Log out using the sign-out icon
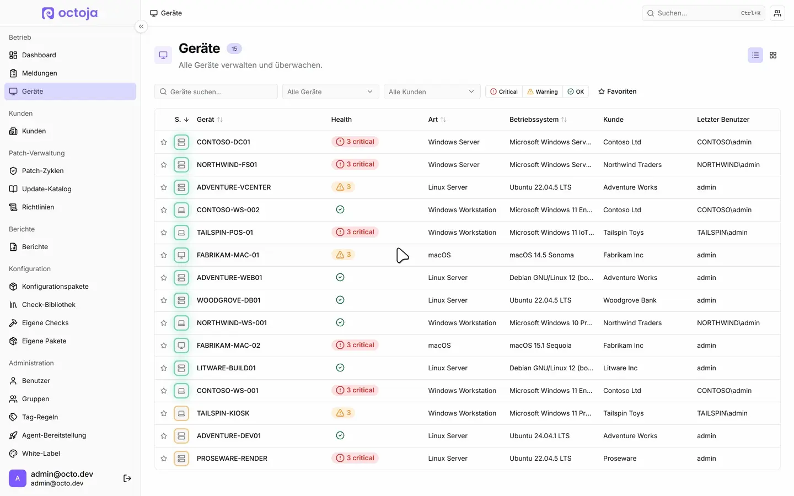 pyautogui.click(x=127, y=478)
